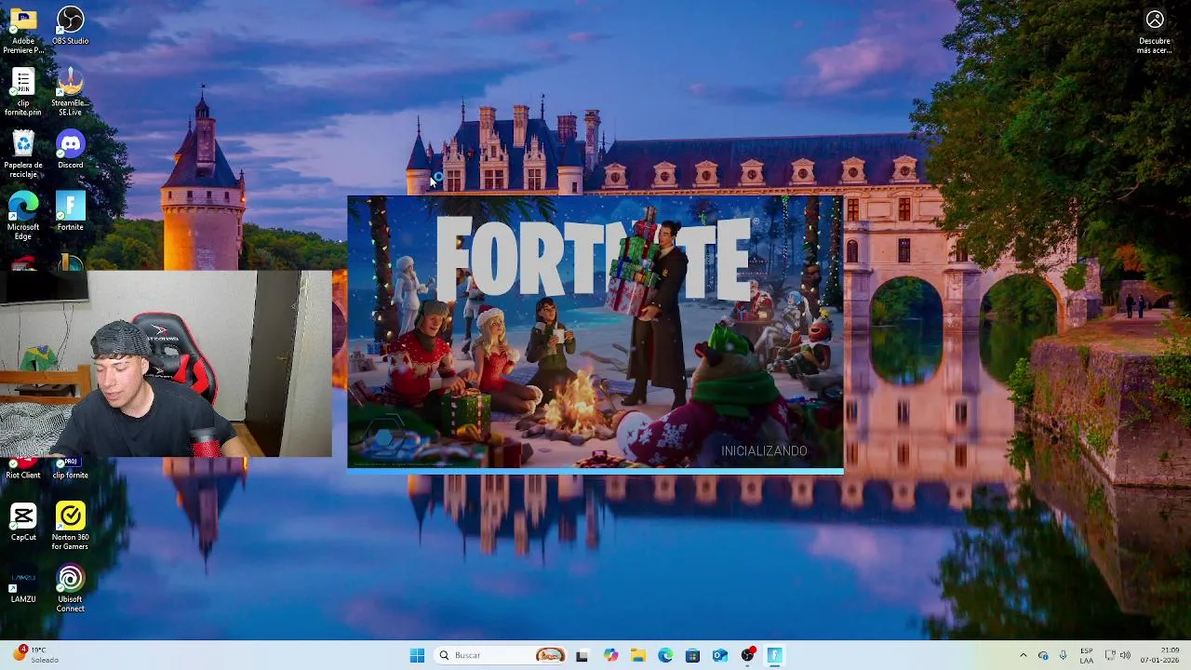This screenshot has height=670, width=1191.
Task: Open network and display quick settings
Action: [x=1110, y=655]
